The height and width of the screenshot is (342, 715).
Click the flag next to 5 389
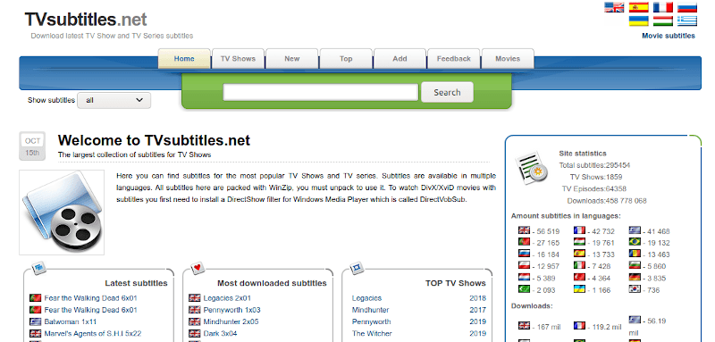(x=524, y=278)
